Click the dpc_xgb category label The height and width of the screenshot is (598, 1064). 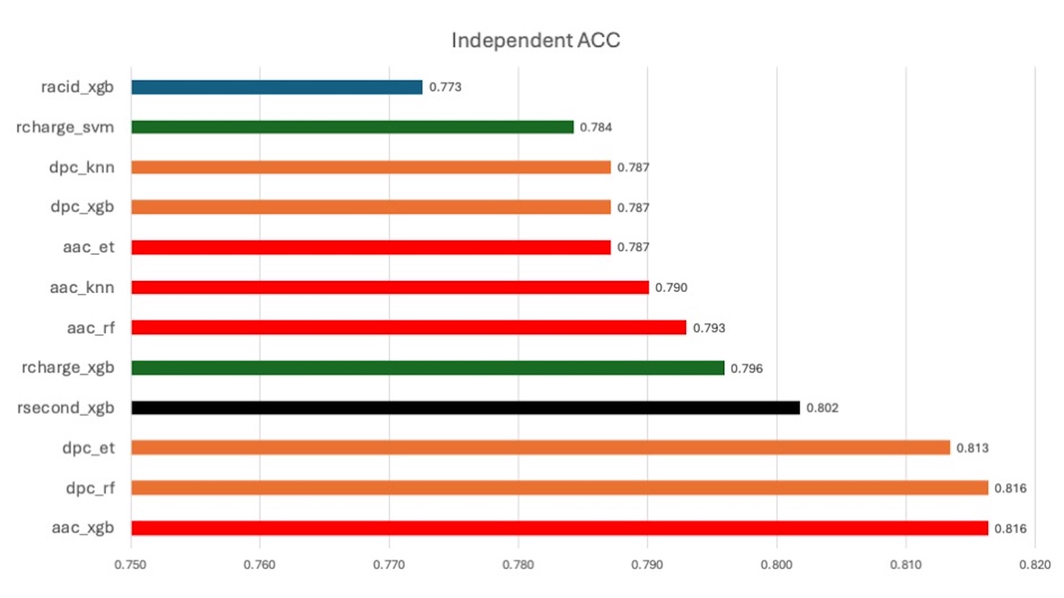(x=82, y=207)
